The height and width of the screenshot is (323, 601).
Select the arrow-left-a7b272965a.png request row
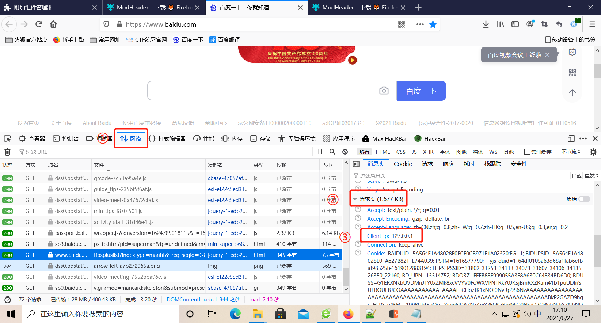(171, 266)
